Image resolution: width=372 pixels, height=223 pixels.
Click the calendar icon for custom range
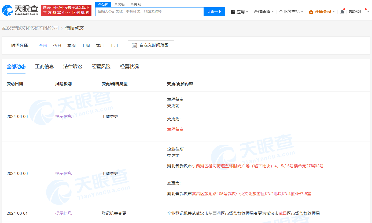pos(134,45)
